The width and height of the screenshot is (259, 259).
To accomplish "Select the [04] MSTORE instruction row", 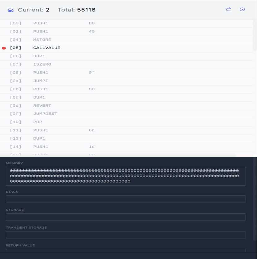I will (126, 40).
